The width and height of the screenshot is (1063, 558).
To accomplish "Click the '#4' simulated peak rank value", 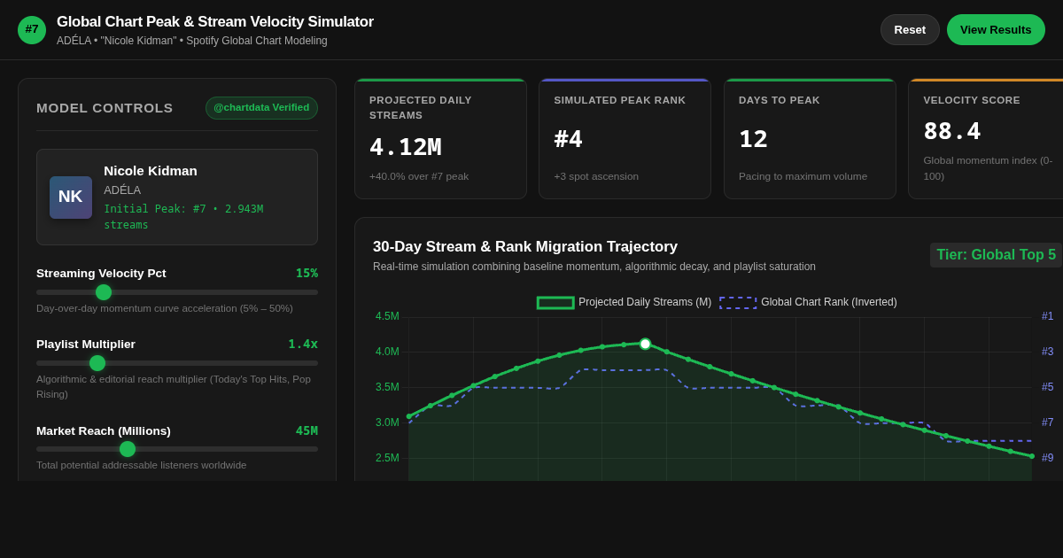I will click(x=569, y=139).
